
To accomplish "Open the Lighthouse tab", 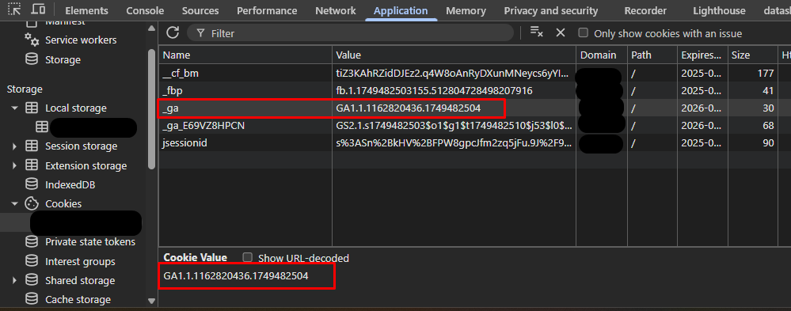I will [719, 10].
